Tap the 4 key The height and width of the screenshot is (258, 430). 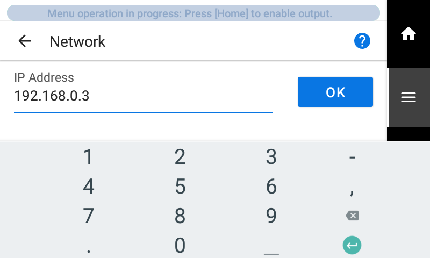[89, 187]
